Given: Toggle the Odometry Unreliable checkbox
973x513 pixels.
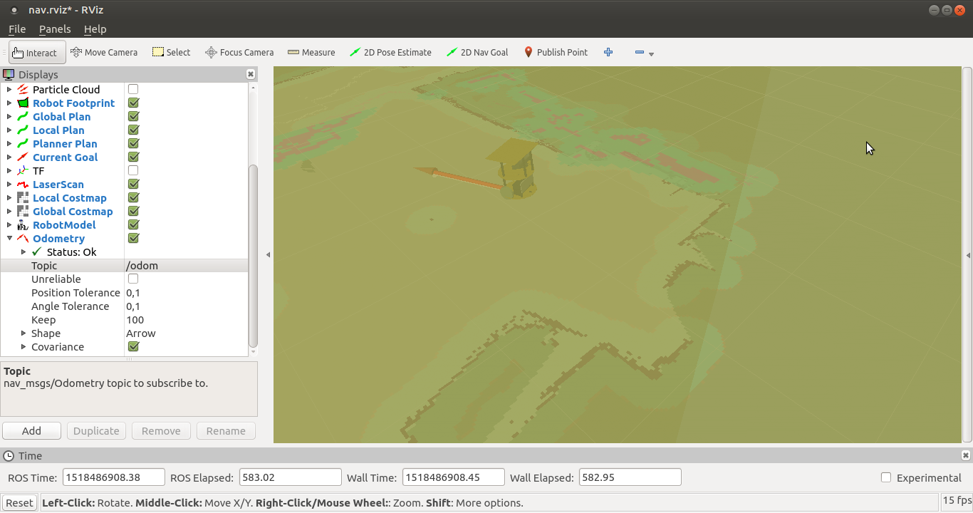Looking at the screenshot, I should 133,279.
